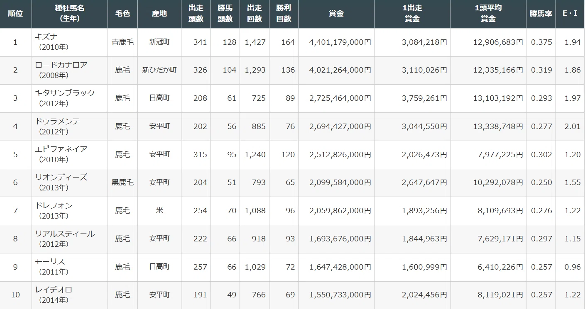Select sire name エピファネイア
This screenshot has height=309, width=585.
(x=61, y=149)
